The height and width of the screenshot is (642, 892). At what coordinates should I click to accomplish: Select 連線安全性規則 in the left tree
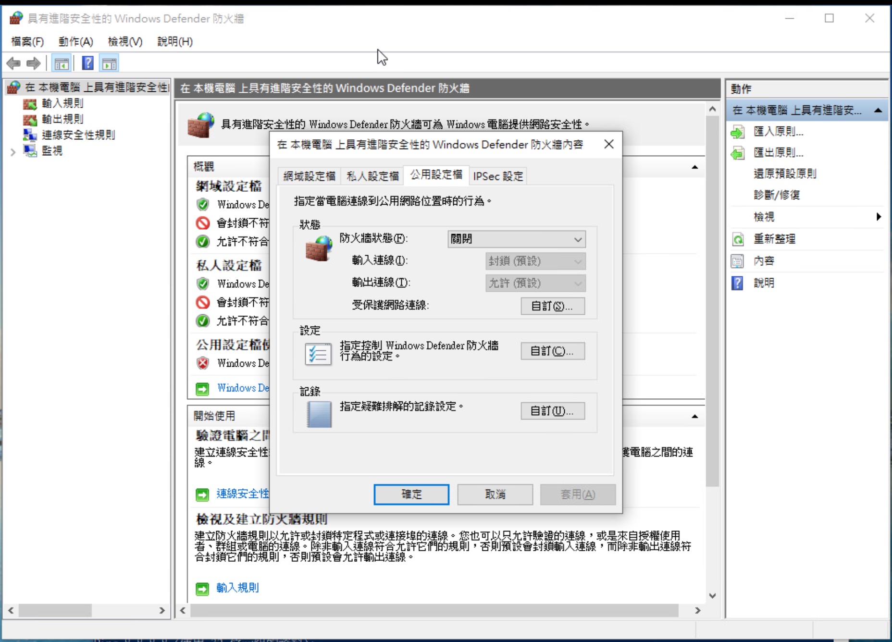(x=78, y=135)
